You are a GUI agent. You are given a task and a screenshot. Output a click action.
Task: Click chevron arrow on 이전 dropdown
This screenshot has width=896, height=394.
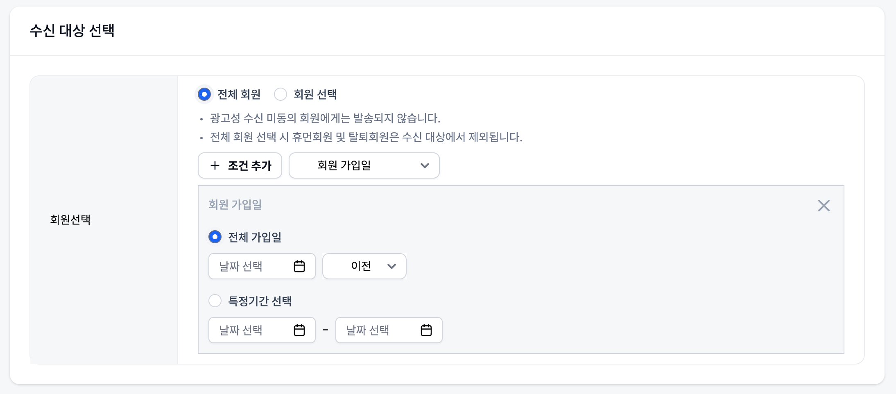[x=391, y=266]
